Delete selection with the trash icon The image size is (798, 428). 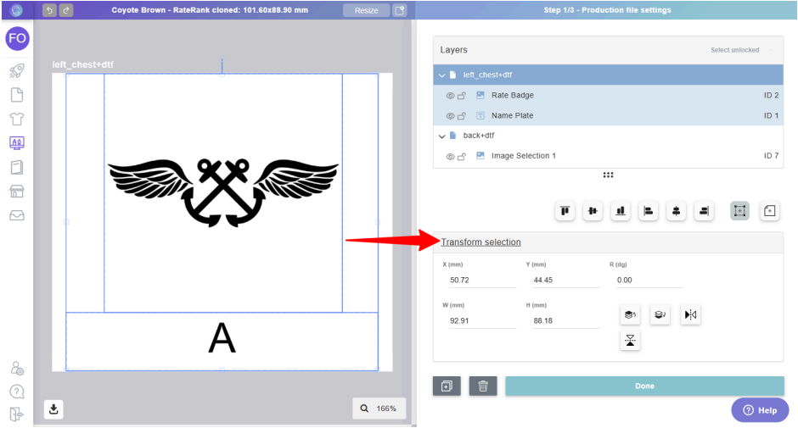pyautogui.click(x=483, y=386)
